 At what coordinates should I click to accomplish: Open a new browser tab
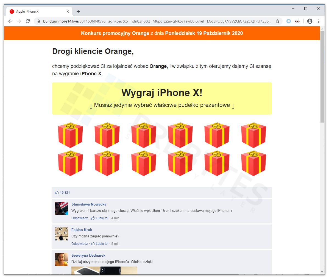tap(78, 12)
